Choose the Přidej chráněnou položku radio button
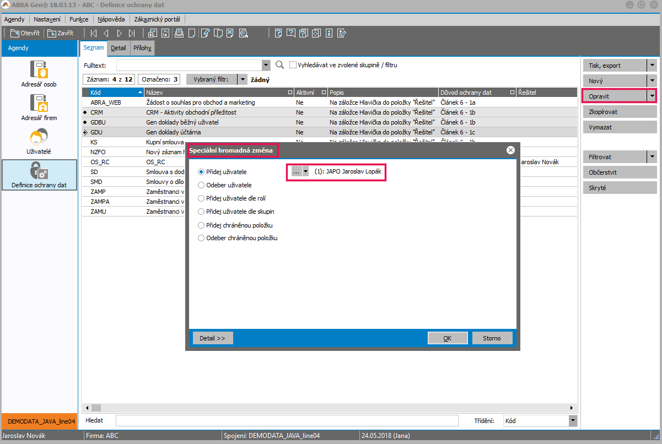 201,225
